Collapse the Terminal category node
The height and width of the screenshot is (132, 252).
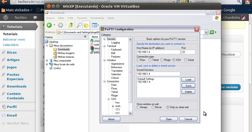pos(104,46)
